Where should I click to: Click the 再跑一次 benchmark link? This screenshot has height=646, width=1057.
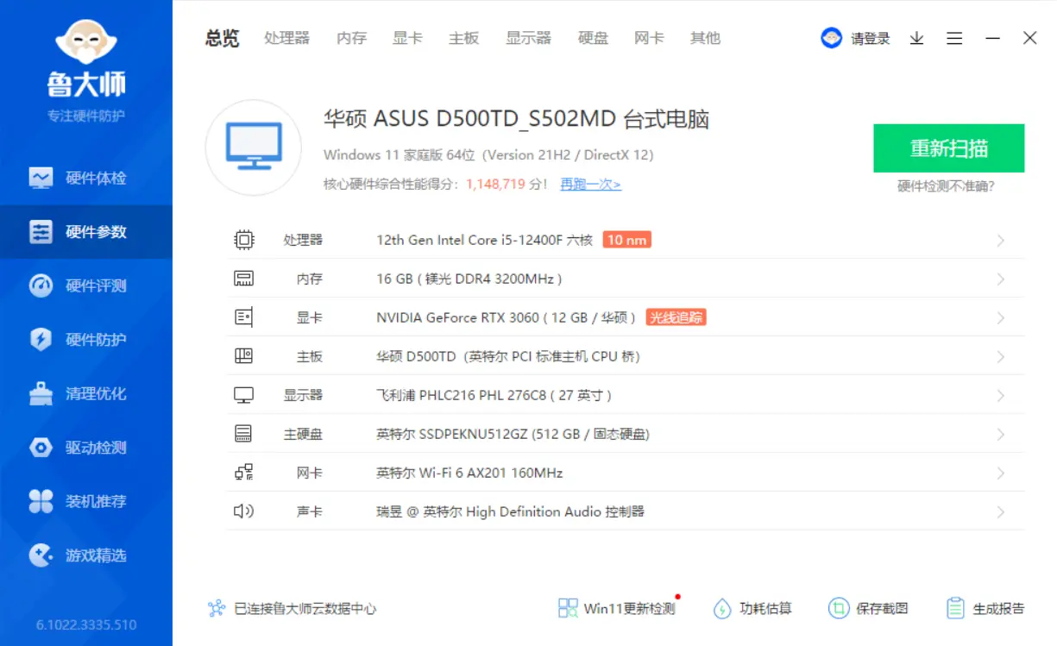pyautogui.click(x=589, y=184)
